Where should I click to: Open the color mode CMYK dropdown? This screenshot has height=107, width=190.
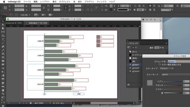175,75
